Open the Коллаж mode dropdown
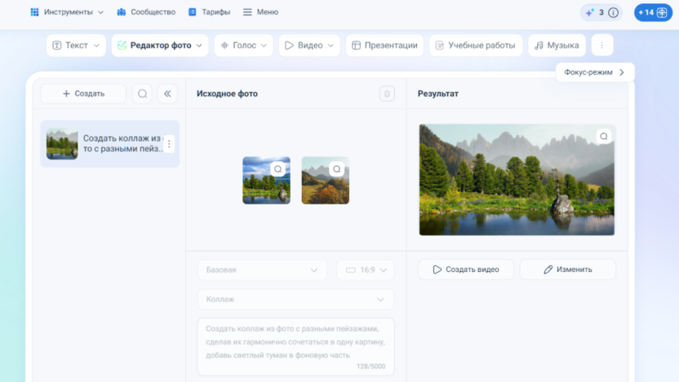 pyautogui.click(x=295, y=300)
